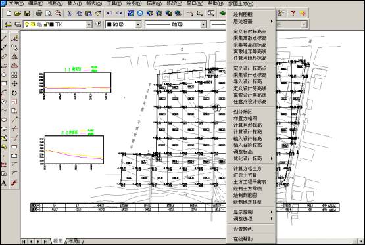Click the Cut scissors icon

click(69, 13)
